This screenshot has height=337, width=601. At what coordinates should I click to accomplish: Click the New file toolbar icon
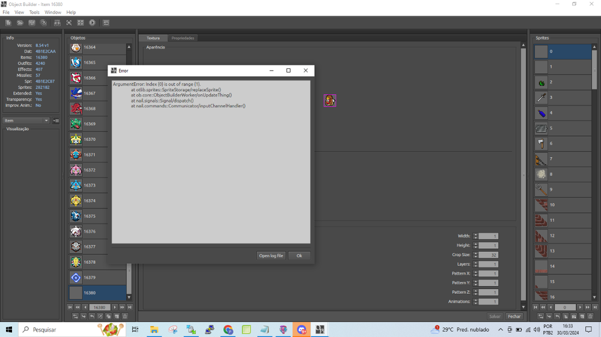pyautogui.click(x=8, y=23)
